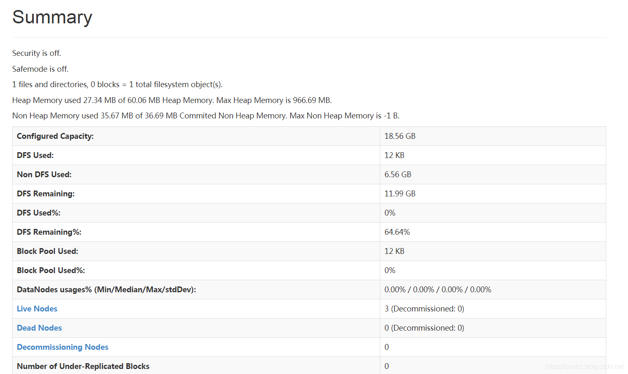The width and height of the screenshot is (628, 374).
Task: Click the 0 value in Under-Replicated Blocks row
Action: click(x=387, y=366)
